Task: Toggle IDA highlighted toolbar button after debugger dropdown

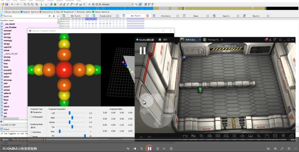Action: pos(140,4)
